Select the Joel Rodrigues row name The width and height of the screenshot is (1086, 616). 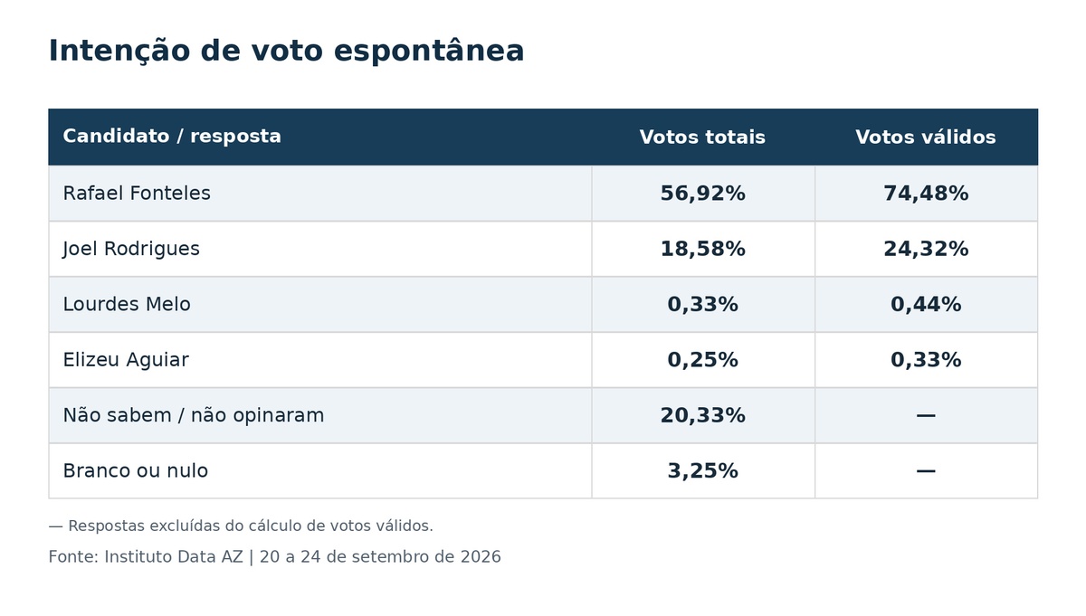tap(131, 249)
